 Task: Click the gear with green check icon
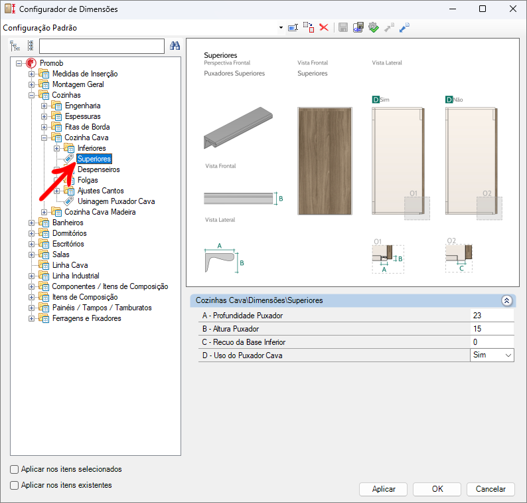(x=373, y=27)
